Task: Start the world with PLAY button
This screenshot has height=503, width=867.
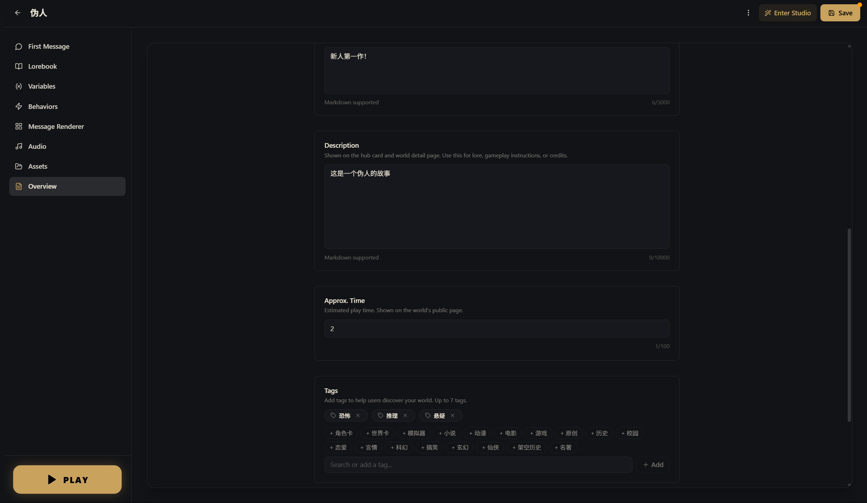Action: click(67, 480)
